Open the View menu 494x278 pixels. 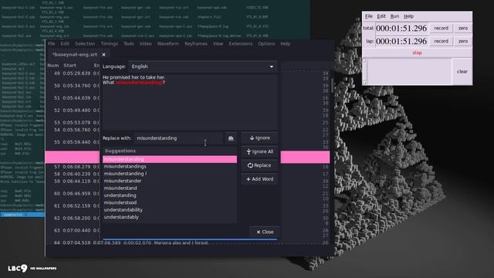point(218,44)
